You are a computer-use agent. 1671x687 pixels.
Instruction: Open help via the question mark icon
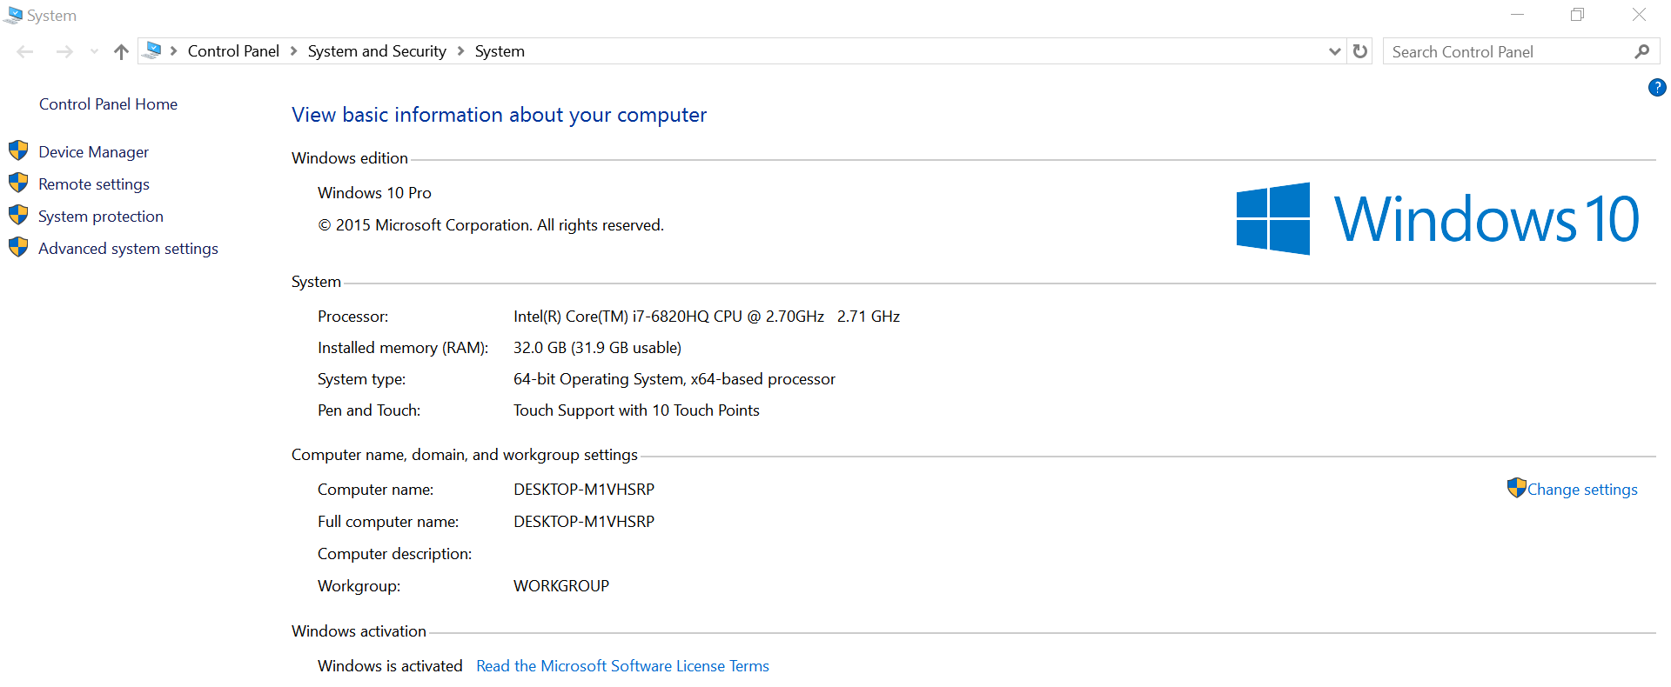pyautogui.click(x=1657, y=87)
